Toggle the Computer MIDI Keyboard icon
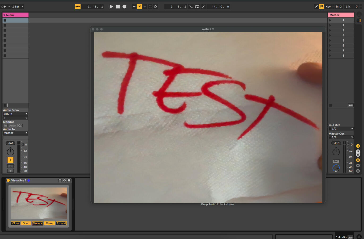The width and height of the screenshot is (364, 239). click(322, 7)
